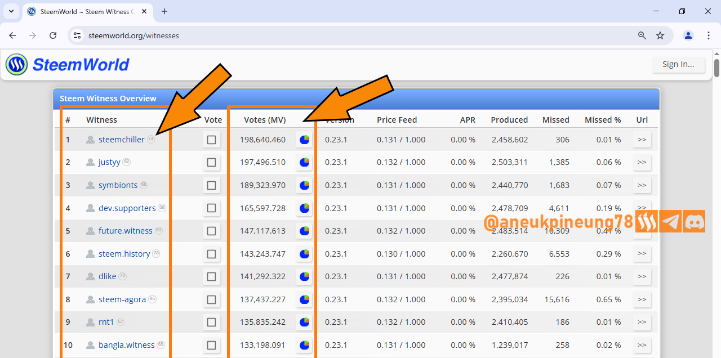Click user avatar icon beside steem-agora
The width and height of the screenshot is (721, 358).
click(90, 299)
